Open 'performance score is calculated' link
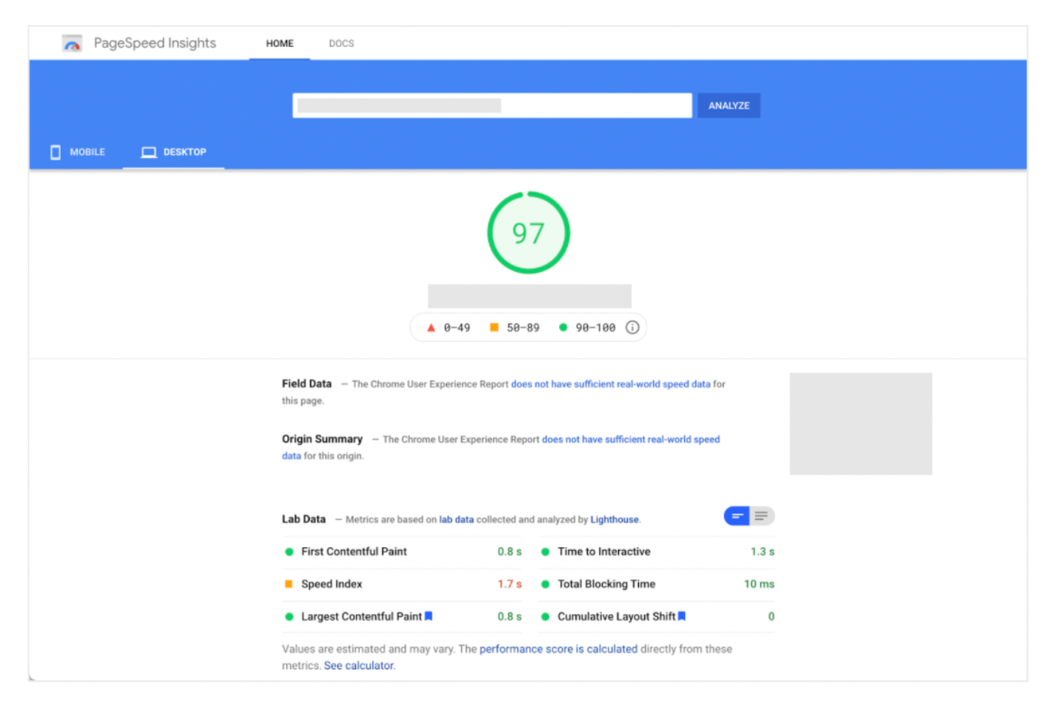Screen dimensions: 1061x703 (558, 649)
